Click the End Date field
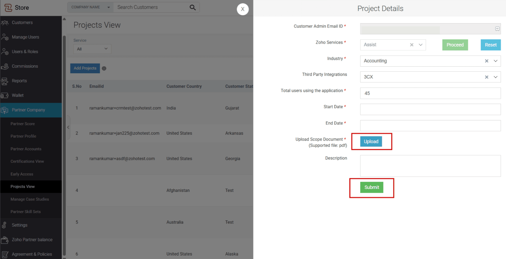 pos(430,126)
